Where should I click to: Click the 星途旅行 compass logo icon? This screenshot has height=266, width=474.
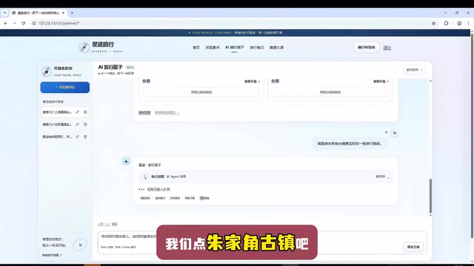(84, 47)
